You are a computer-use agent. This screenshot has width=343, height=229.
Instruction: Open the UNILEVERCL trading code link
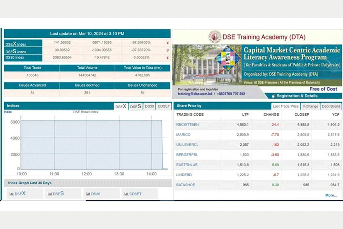point(187,145)
